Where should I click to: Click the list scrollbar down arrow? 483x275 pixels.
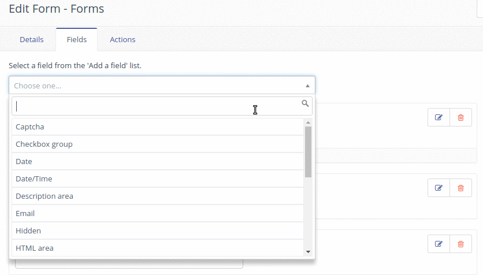point(308,251)
